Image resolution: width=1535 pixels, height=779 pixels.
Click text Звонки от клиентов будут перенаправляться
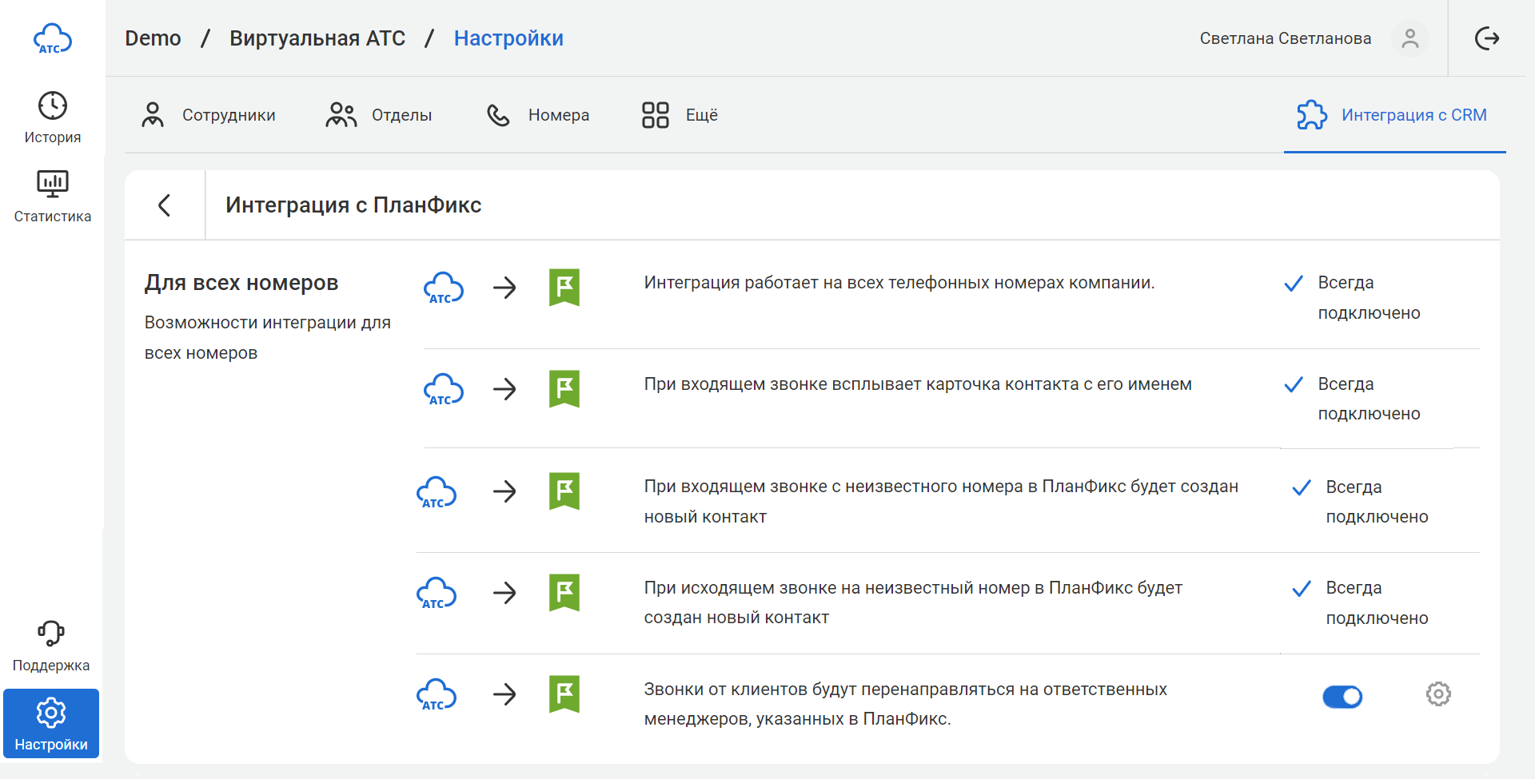click(906, 704)
